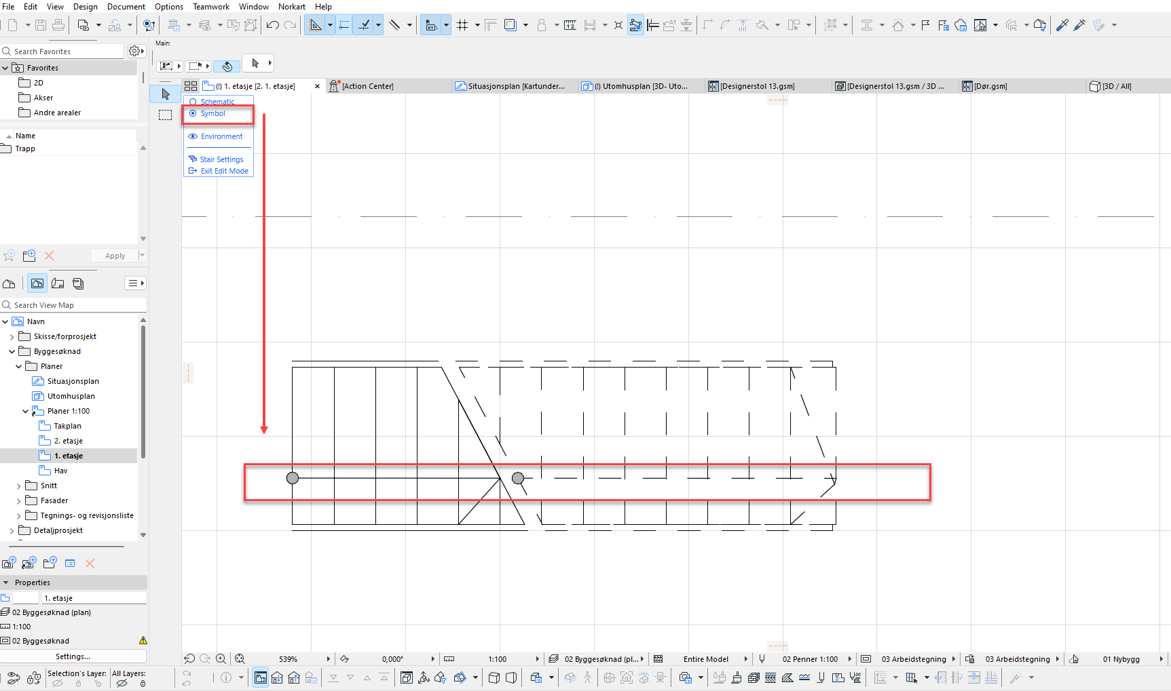This screenshot has height=691, width=1171.
Task: Select the Symbol radio option
Action: [193, 113]
